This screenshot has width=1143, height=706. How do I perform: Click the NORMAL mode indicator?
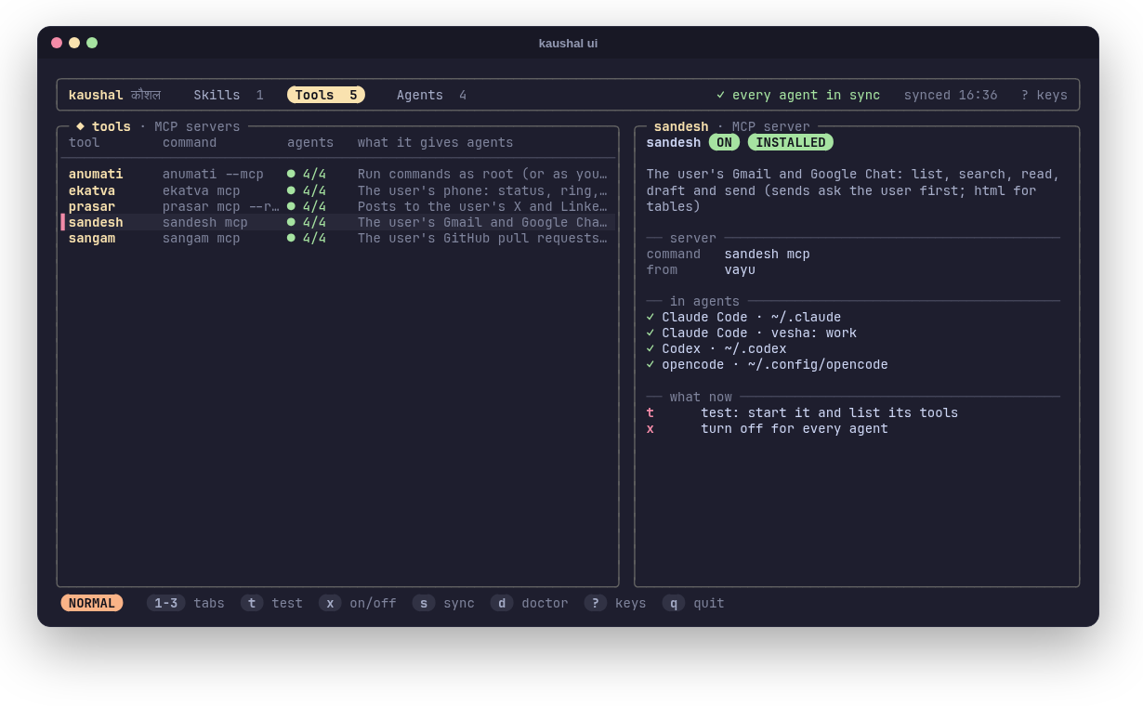coord(92,603)
